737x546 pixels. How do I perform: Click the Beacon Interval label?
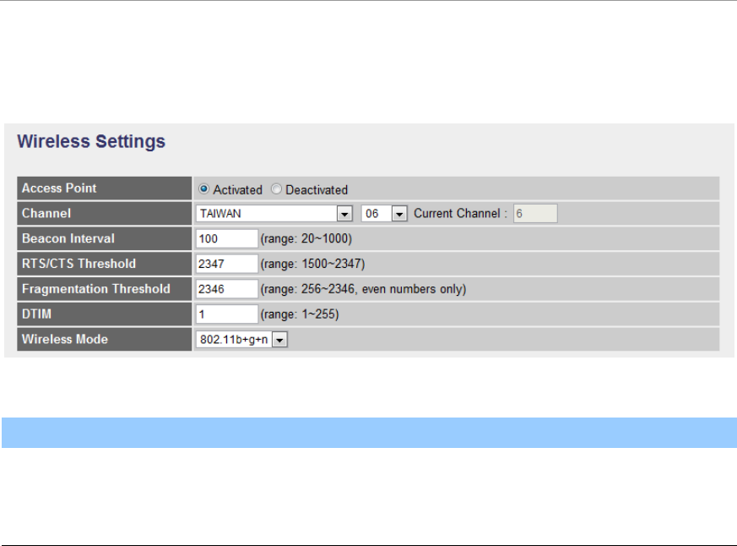(x=68, y=238)
